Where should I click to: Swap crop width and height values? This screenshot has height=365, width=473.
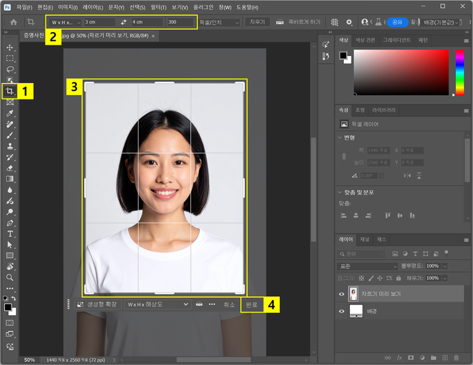coord(124,22)
